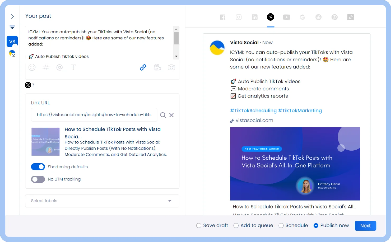Search the link URL with magnifier icon

pos(163,115)
